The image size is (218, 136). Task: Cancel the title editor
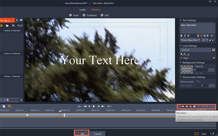(97, 134)
